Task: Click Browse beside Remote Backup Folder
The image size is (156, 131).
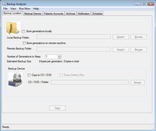Action: [x=139, y=50]
